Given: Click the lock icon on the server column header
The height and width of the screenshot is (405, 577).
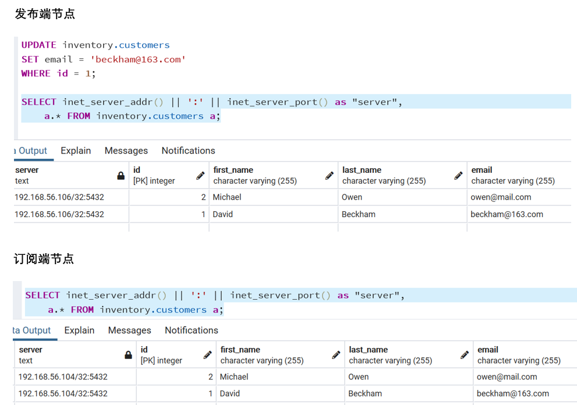Looking at the screenshot, I should 119,176.
